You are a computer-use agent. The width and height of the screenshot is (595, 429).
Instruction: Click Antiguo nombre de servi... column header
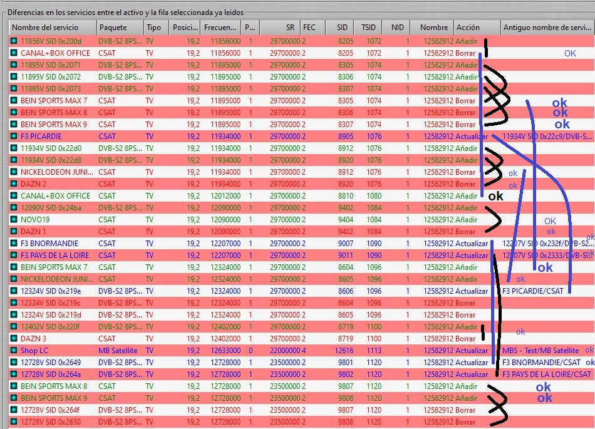[x=547, y=28]
